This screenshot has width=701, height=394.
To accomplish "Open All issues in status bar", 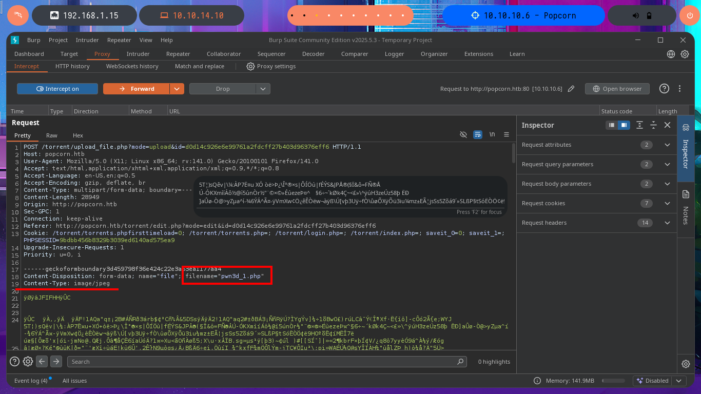I will coord(74,381).
